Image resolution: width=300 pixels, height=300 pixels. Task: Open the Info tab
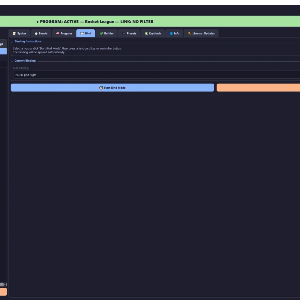pos(174,33)
